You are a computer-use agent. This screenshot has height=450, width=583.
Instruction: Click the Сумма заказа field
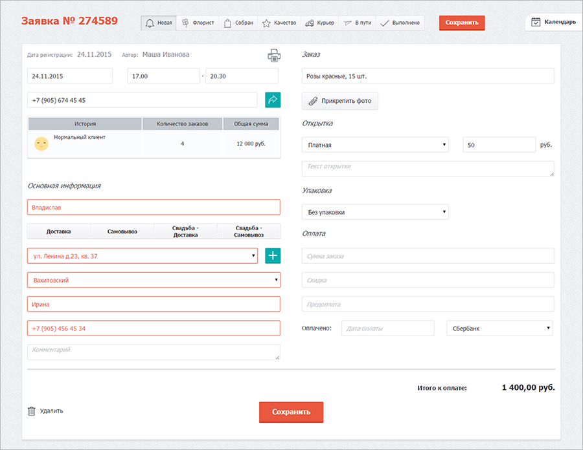click(428, 255)
